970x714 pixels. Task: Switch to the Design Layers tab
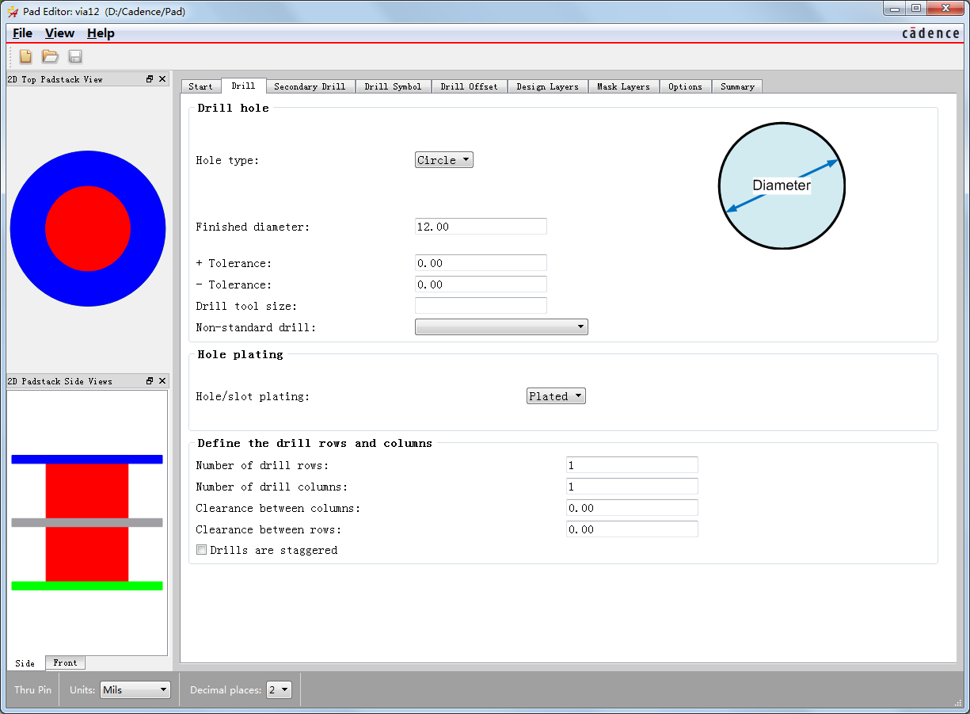pyautogui.click(x=547, y=86)
